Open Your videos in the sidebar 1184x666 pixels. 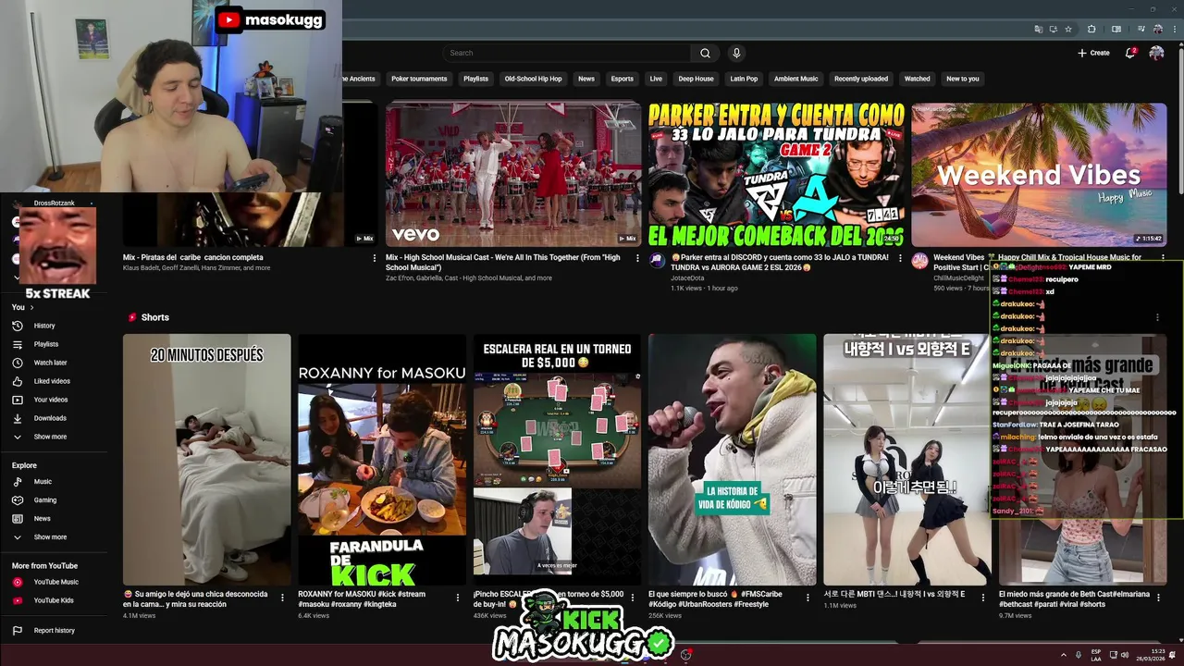(x=51, y=400)
